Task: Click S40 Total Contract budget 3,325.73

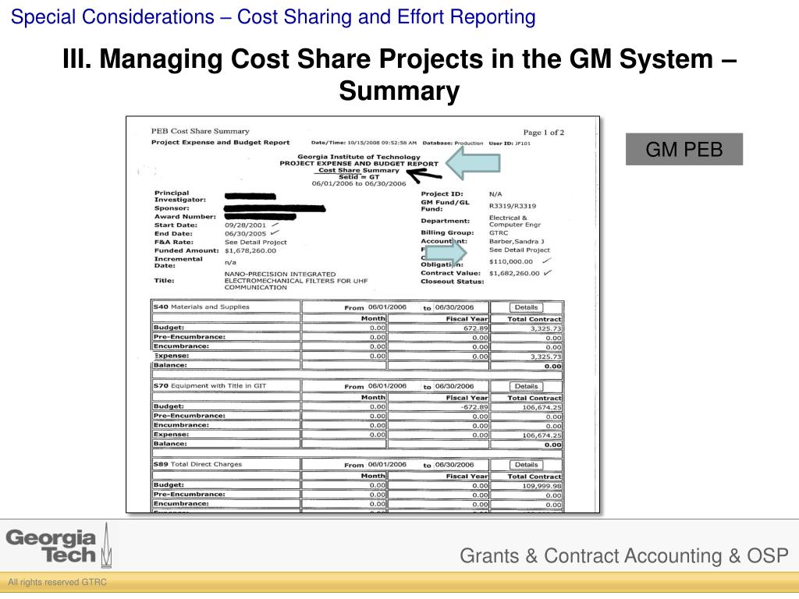Action: pyautogui.click(x=545, y=329)
